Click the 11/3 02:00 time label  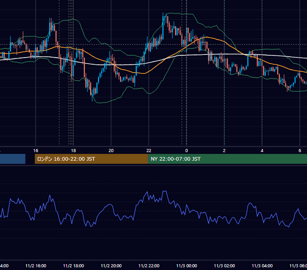coord(224,265)
